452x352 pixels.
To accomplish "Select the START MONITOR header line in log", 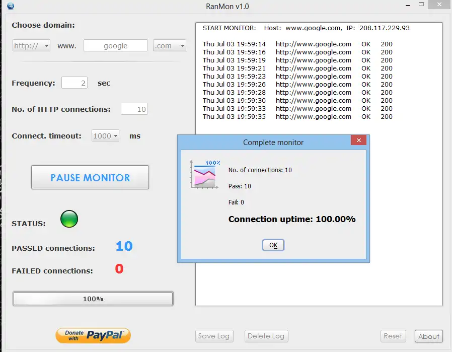I will pos(306,28).
